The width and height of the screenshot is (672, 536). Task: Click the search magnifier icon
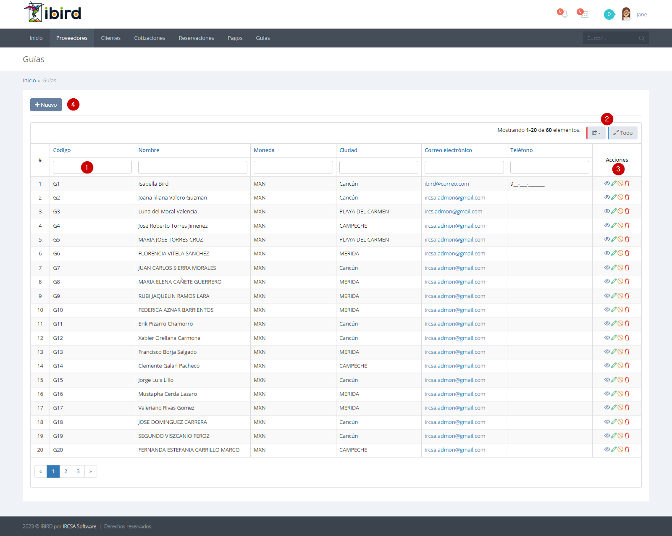[642, 38]
